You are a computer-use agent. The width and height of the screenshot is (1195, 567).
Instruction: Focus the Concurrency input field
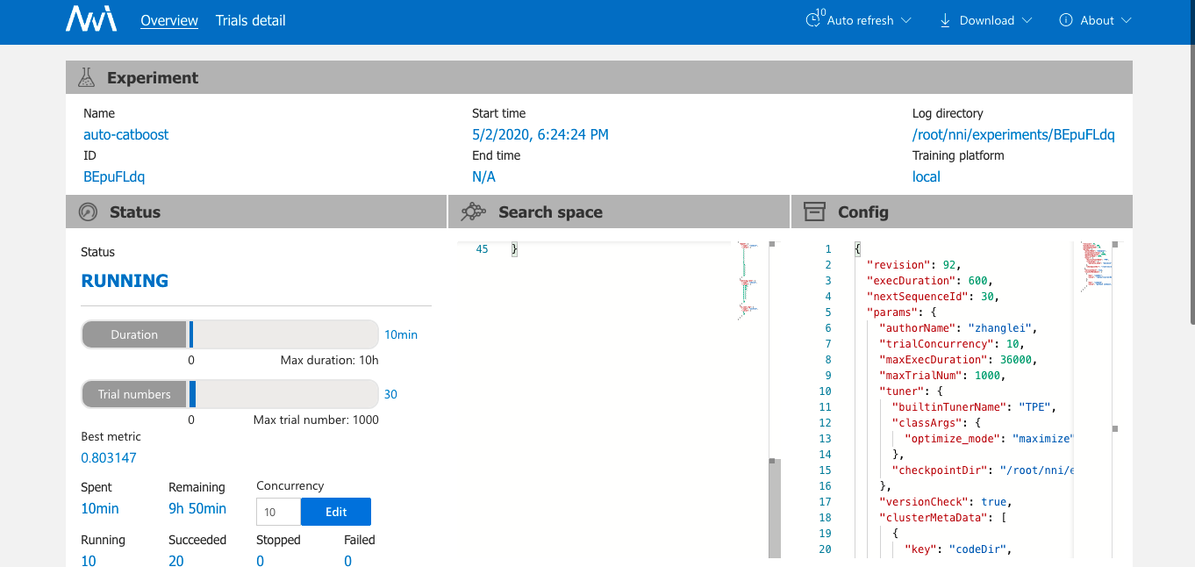278,512
